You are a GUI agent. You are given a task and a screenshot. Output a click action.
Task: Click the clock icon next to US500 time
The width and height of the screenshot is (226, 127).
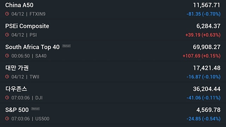7,119
